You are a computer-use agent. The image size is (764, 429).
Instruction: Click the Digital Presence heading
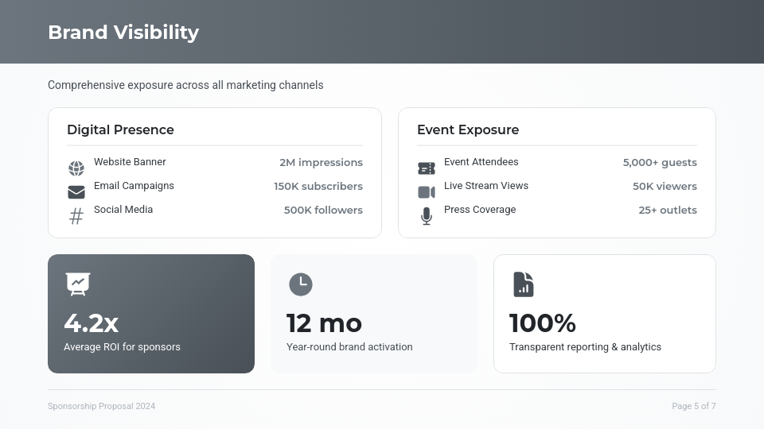click(120, 129)
